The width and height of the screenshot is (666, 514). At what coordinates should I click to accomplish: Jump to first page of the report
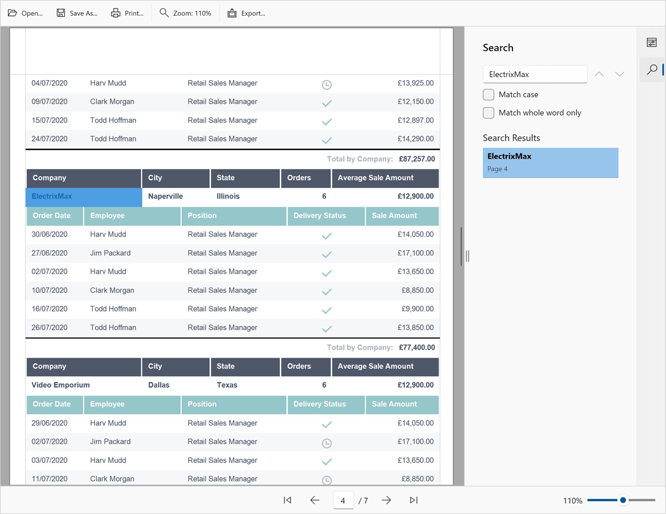[x=287, y=500]
